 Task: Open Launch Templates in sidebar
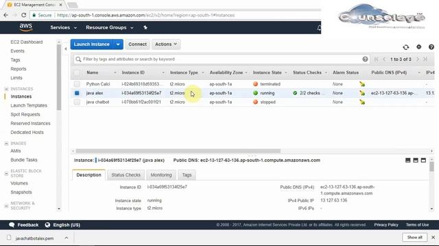[29, 105]
